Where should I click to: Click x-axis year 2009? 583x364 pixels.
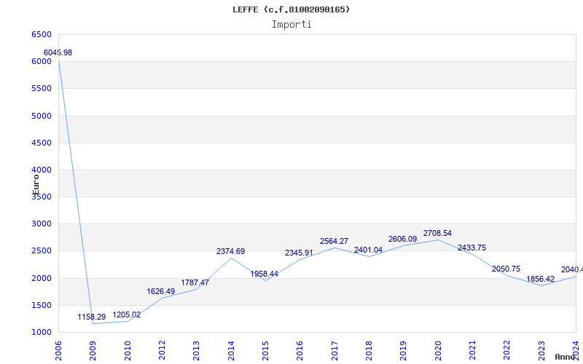[93, 351]
